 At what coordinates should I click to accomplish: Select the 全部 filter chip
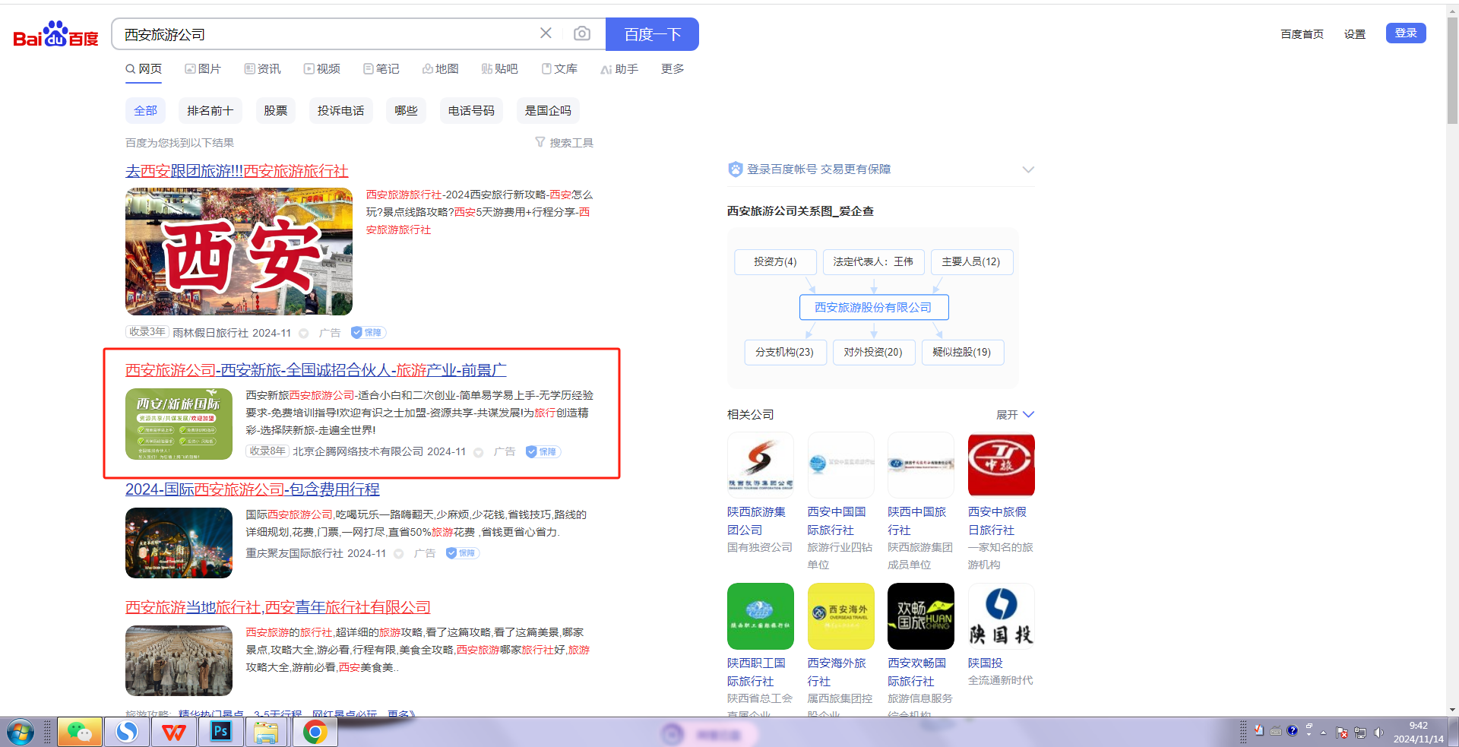coord(145,111)
